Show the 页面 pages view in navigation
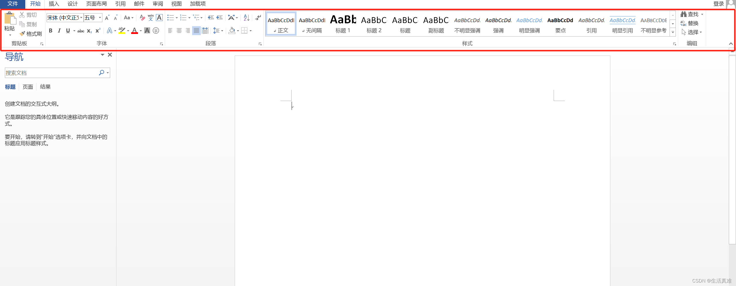736x286 pixels. tap(28, 87)
